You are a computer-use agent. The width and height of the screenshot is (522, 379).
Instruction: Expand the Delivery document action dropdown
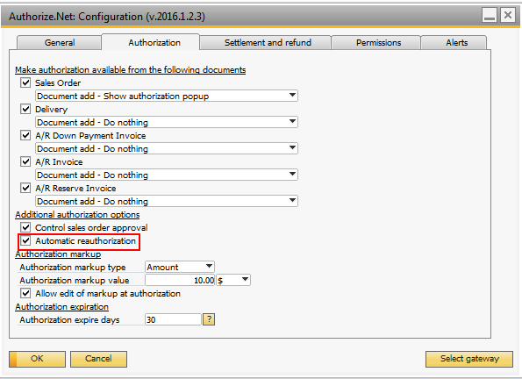[x=167, y=122]
